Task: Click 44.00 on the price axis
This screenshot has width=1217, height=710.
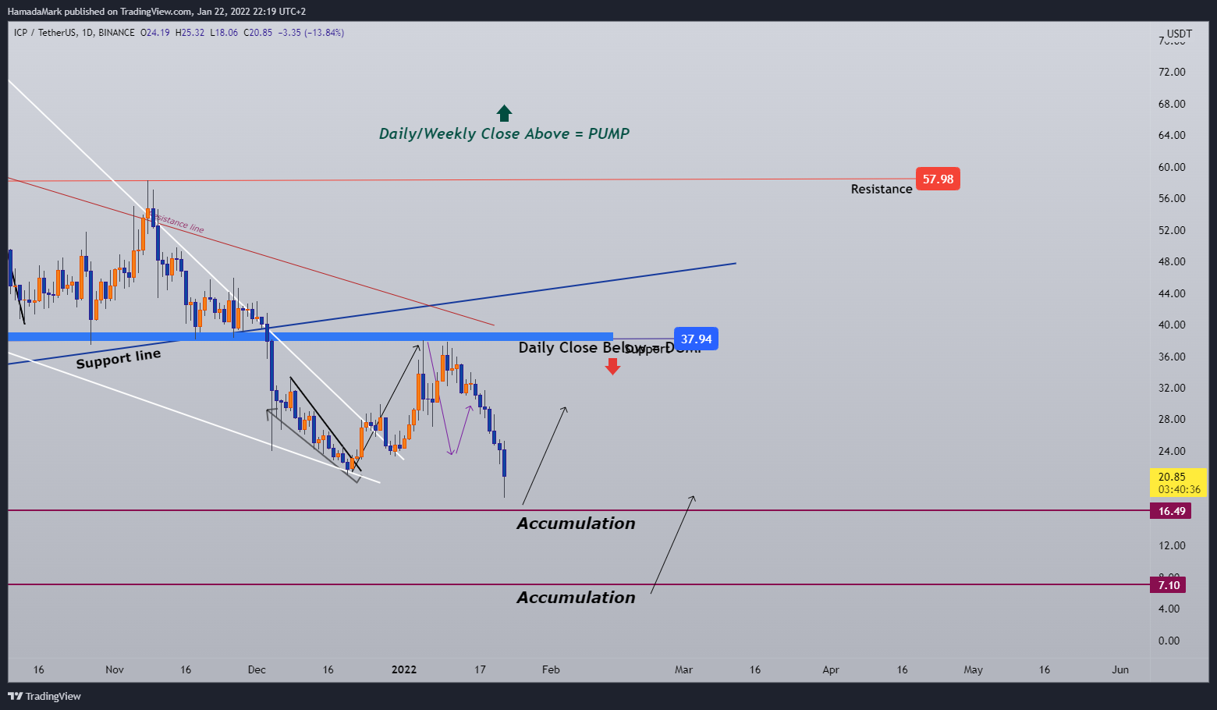Action: point(1172,293)
